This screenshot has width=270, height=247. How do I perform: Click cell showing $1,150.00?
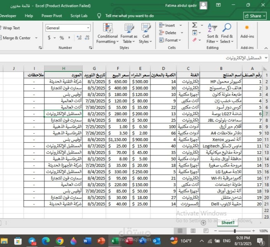pos(118,140)
